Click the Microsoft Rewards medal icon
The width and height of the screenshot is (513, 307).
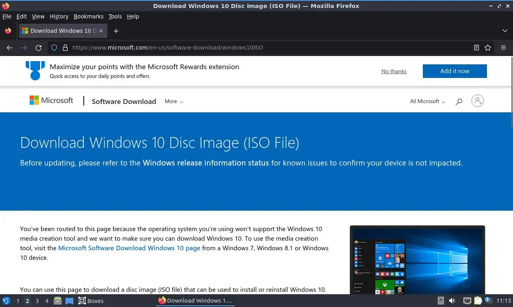[35, 71]
